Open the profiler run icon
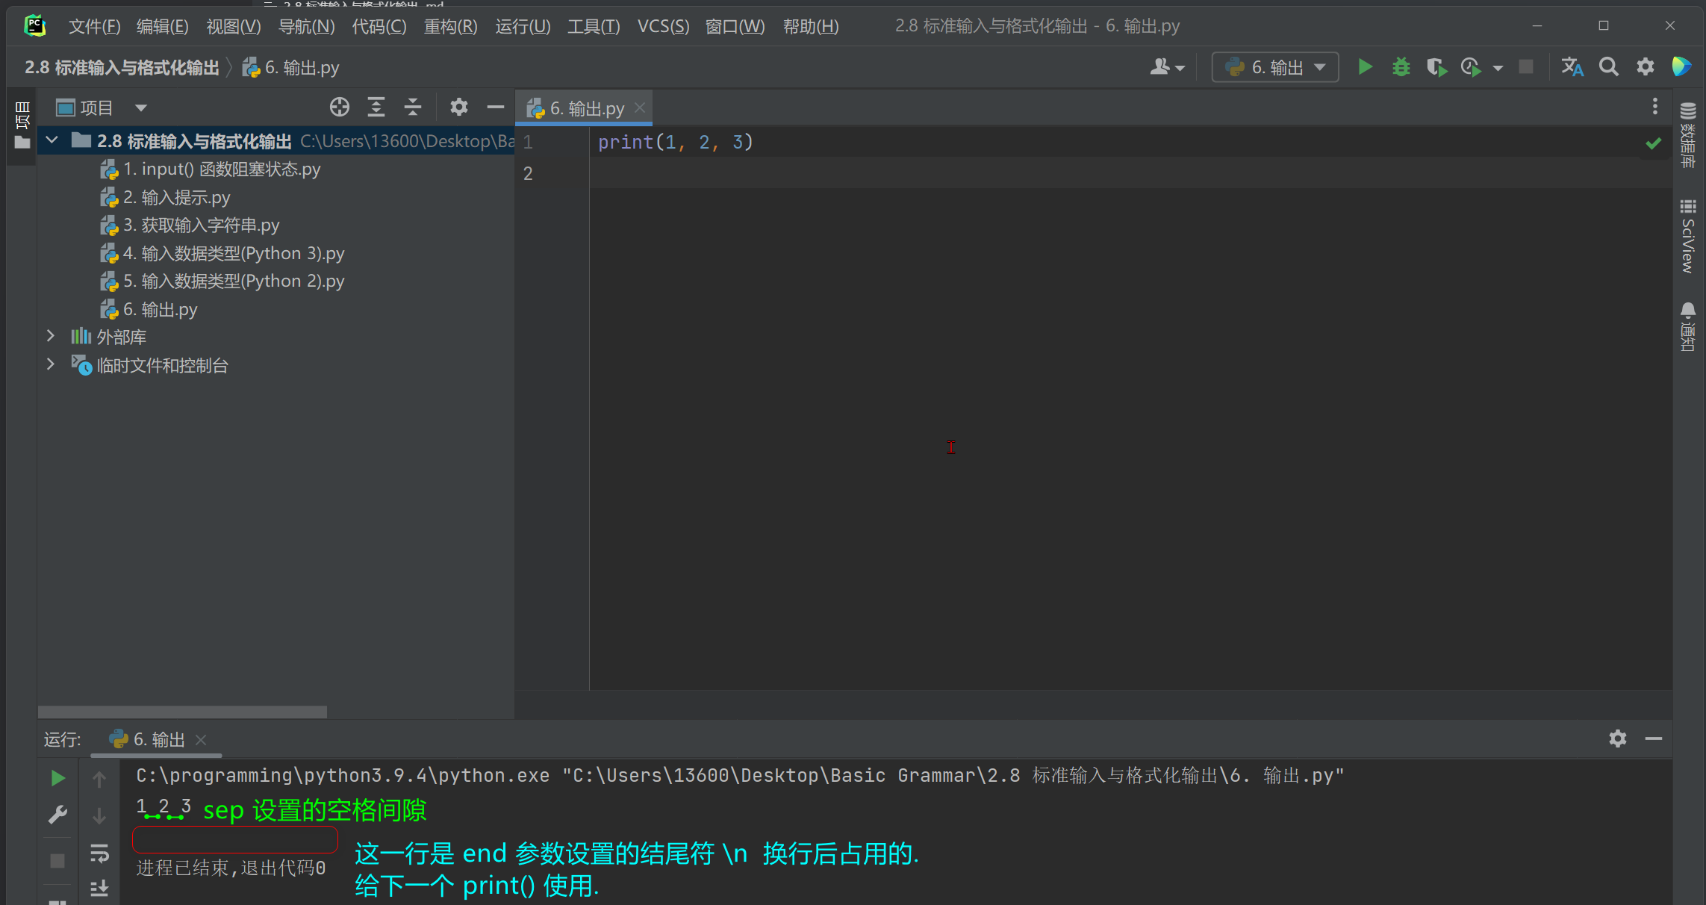This screenshot has height=905, width=1706. click(1472, 67)
